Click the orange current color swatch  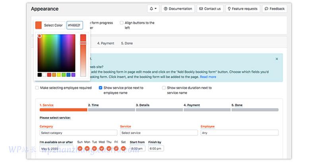tap(38, 25)
